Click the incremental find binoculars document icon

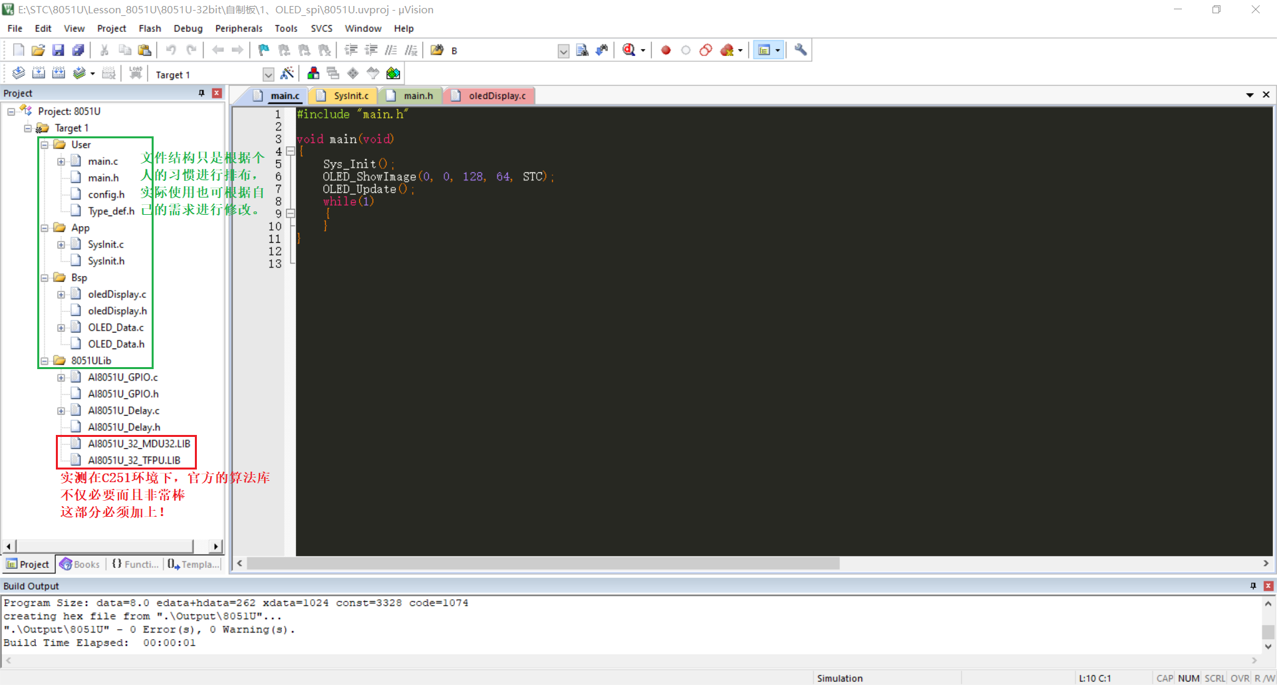pyautogui.click(x=582, y=50)
